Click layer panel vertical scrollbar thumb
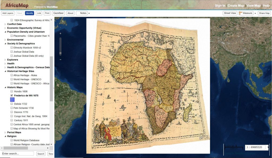Image resolution: width=272 pixels, height=158 pixels. [51, 79]
